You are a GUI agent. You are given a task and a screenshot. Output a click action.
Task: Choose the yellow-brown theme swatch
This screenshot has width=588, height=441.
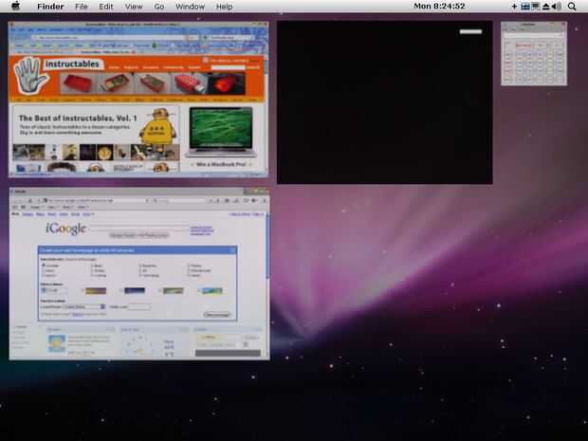point(96,290)
